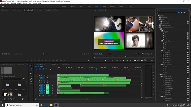
Task: Open timeline display settings wrench
Action: tap(50, 69)
